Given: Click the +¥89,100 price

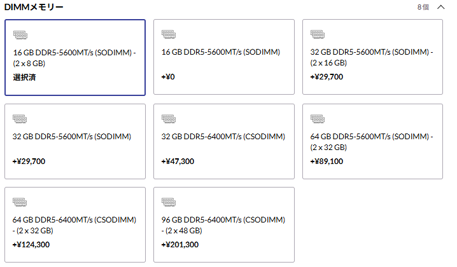Looking at the screenshot, I should click(327, 161).
